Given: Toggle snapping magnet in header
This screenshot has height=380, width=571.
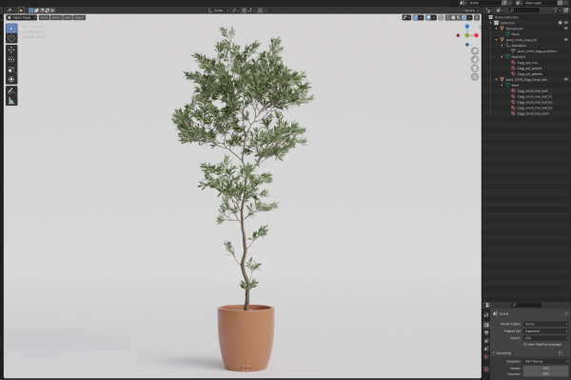Looking at the screenshot, I should tap(244, 10).
